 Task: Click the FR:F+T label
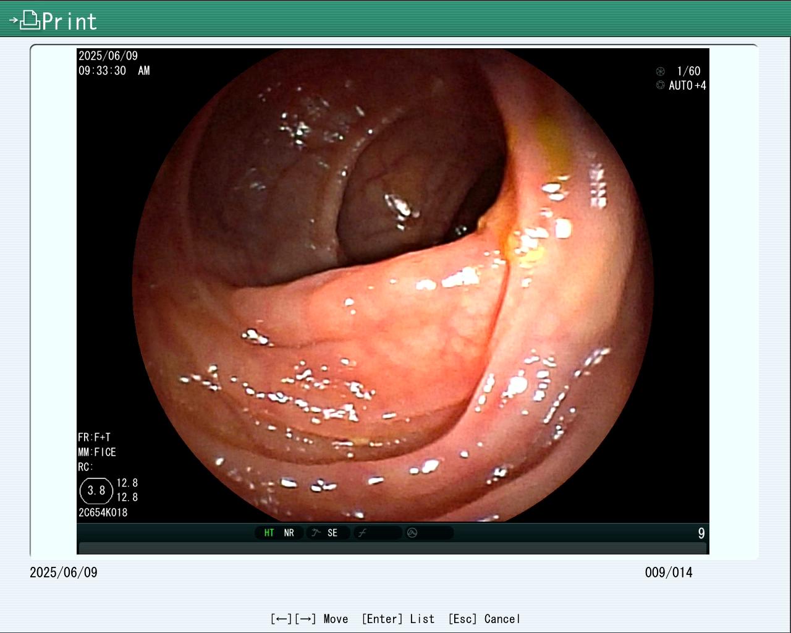[94, 437]
